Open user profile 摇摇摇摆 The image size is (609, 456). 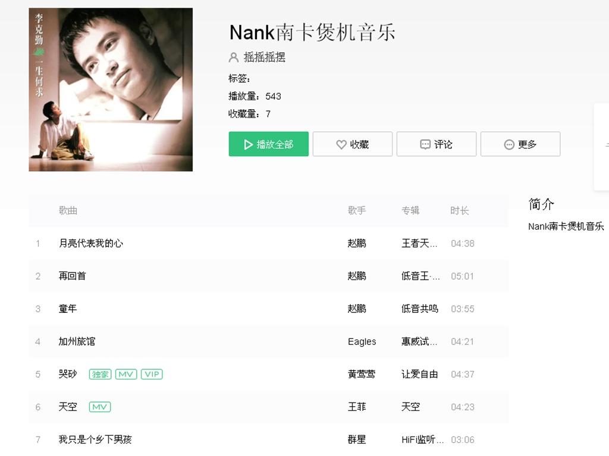pos(265,58)
